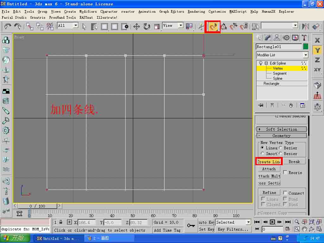Image resolution: width=324 pixels, height=243 pixels.
Task: Expand the Soft Selection rollout
Action: pos(281,129)
